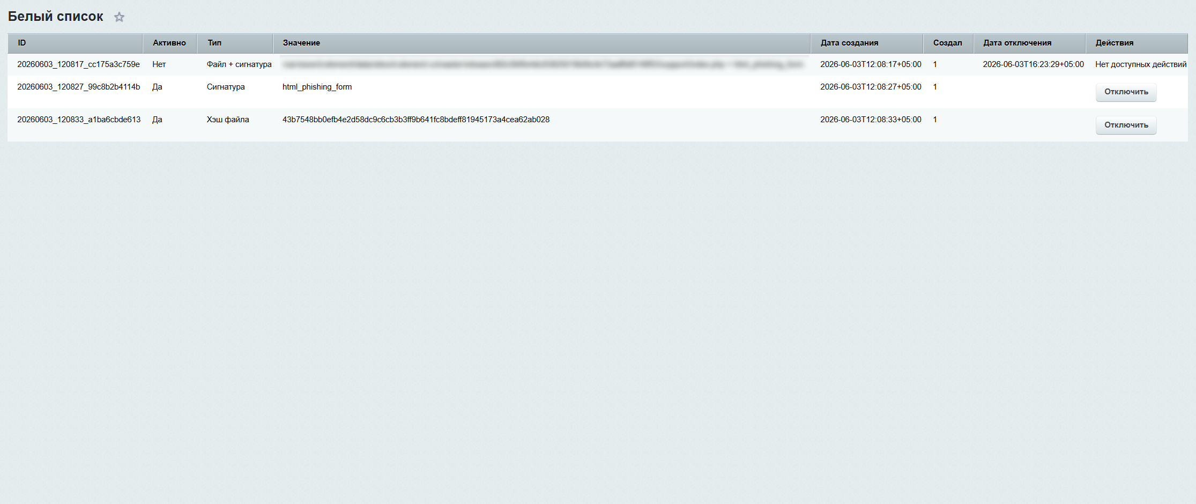Sort by the ID column header

pos(75,43)
